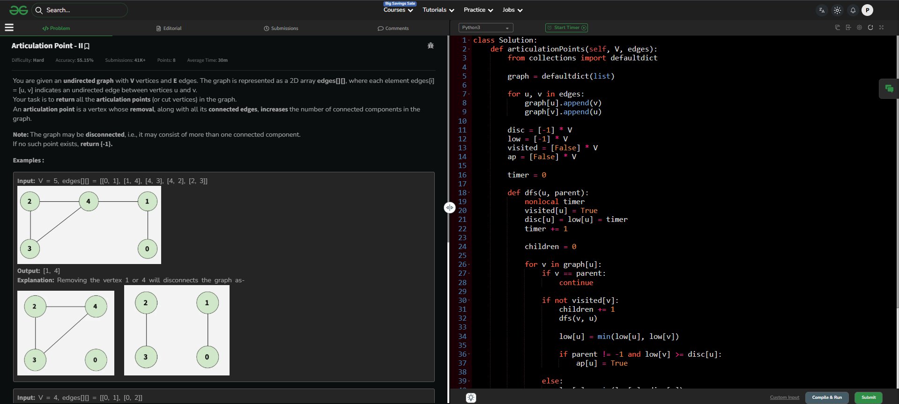Reset code with the refresh icon
The width and height of the screenshot is (899, 404).
tap(870, 28)
